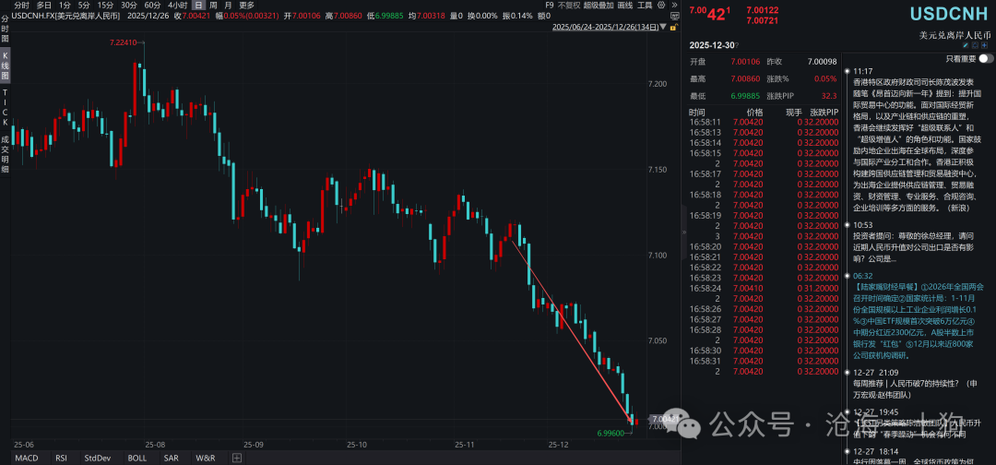996x465 pixels.
Task: Open the 更多 timeframe options
Action: click(x=247, y=5)
